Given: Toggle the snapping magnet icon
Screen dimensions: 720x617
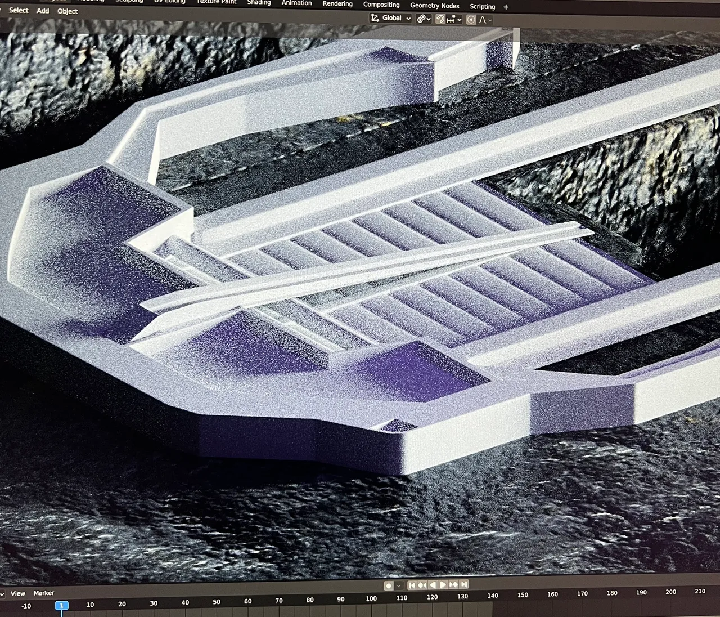Looking at the screenshot, I should click(x=440, y=19).
